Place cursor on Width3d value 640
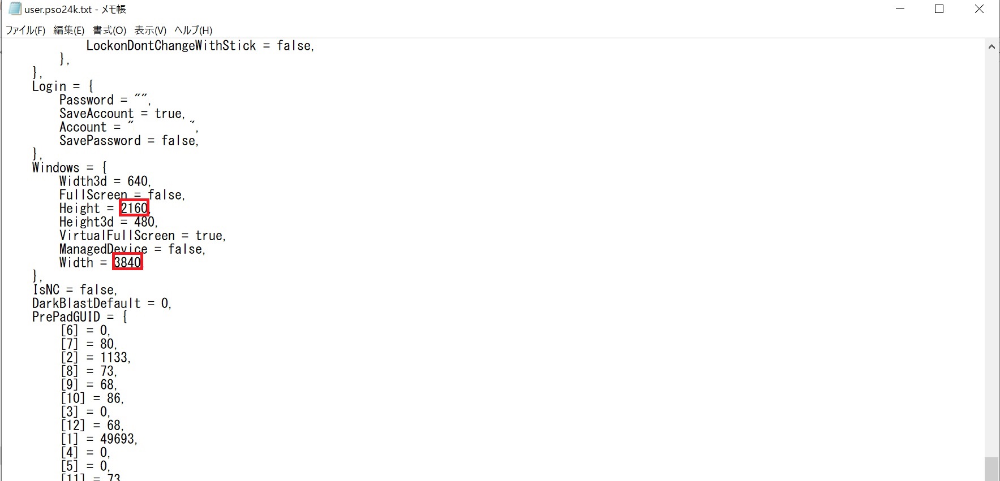This screenshot has height=481, width=1000. (138, 181)
